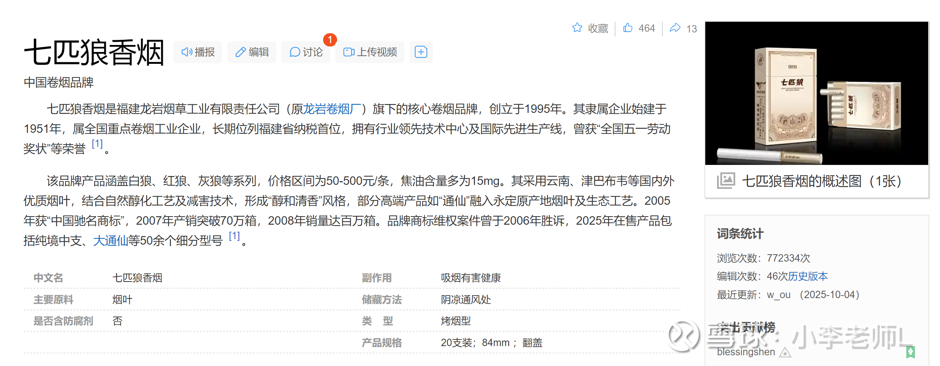Image resolution: width=940 pixels, height=366 pixels.
Task: Click the 是否含防腐剂 field label
Action: click(63, 321)
